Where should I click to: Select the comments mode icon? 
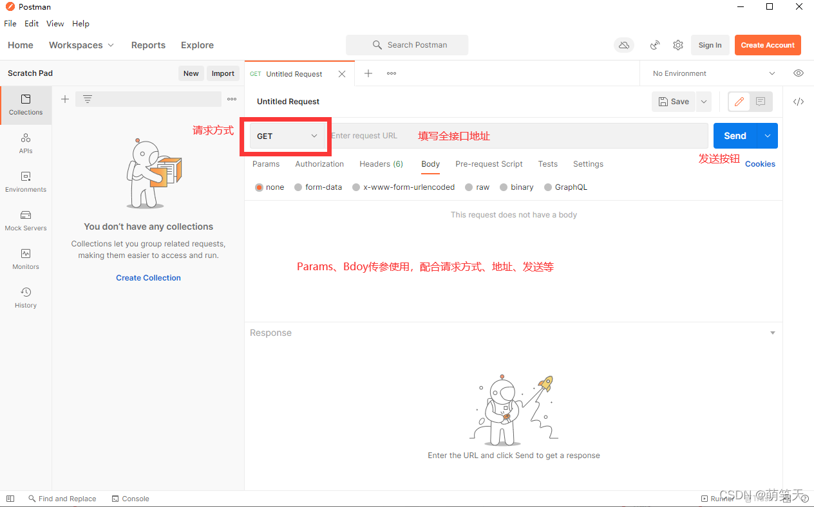(x=761, y=102)
